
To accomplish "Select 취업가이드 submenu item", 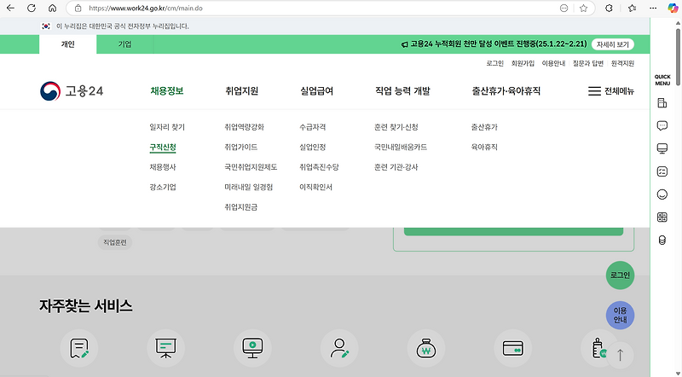I will coord(241,148).
